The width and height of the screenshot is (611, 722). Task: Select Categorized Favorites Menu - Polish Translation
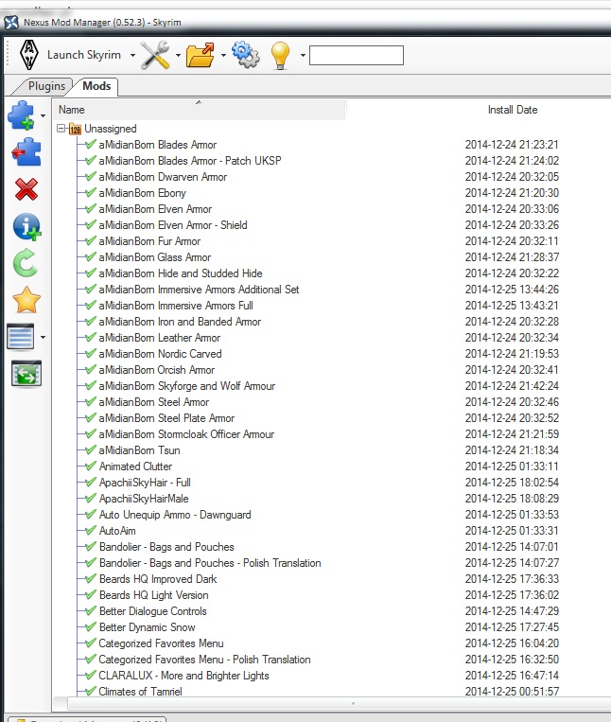point(204,660)
